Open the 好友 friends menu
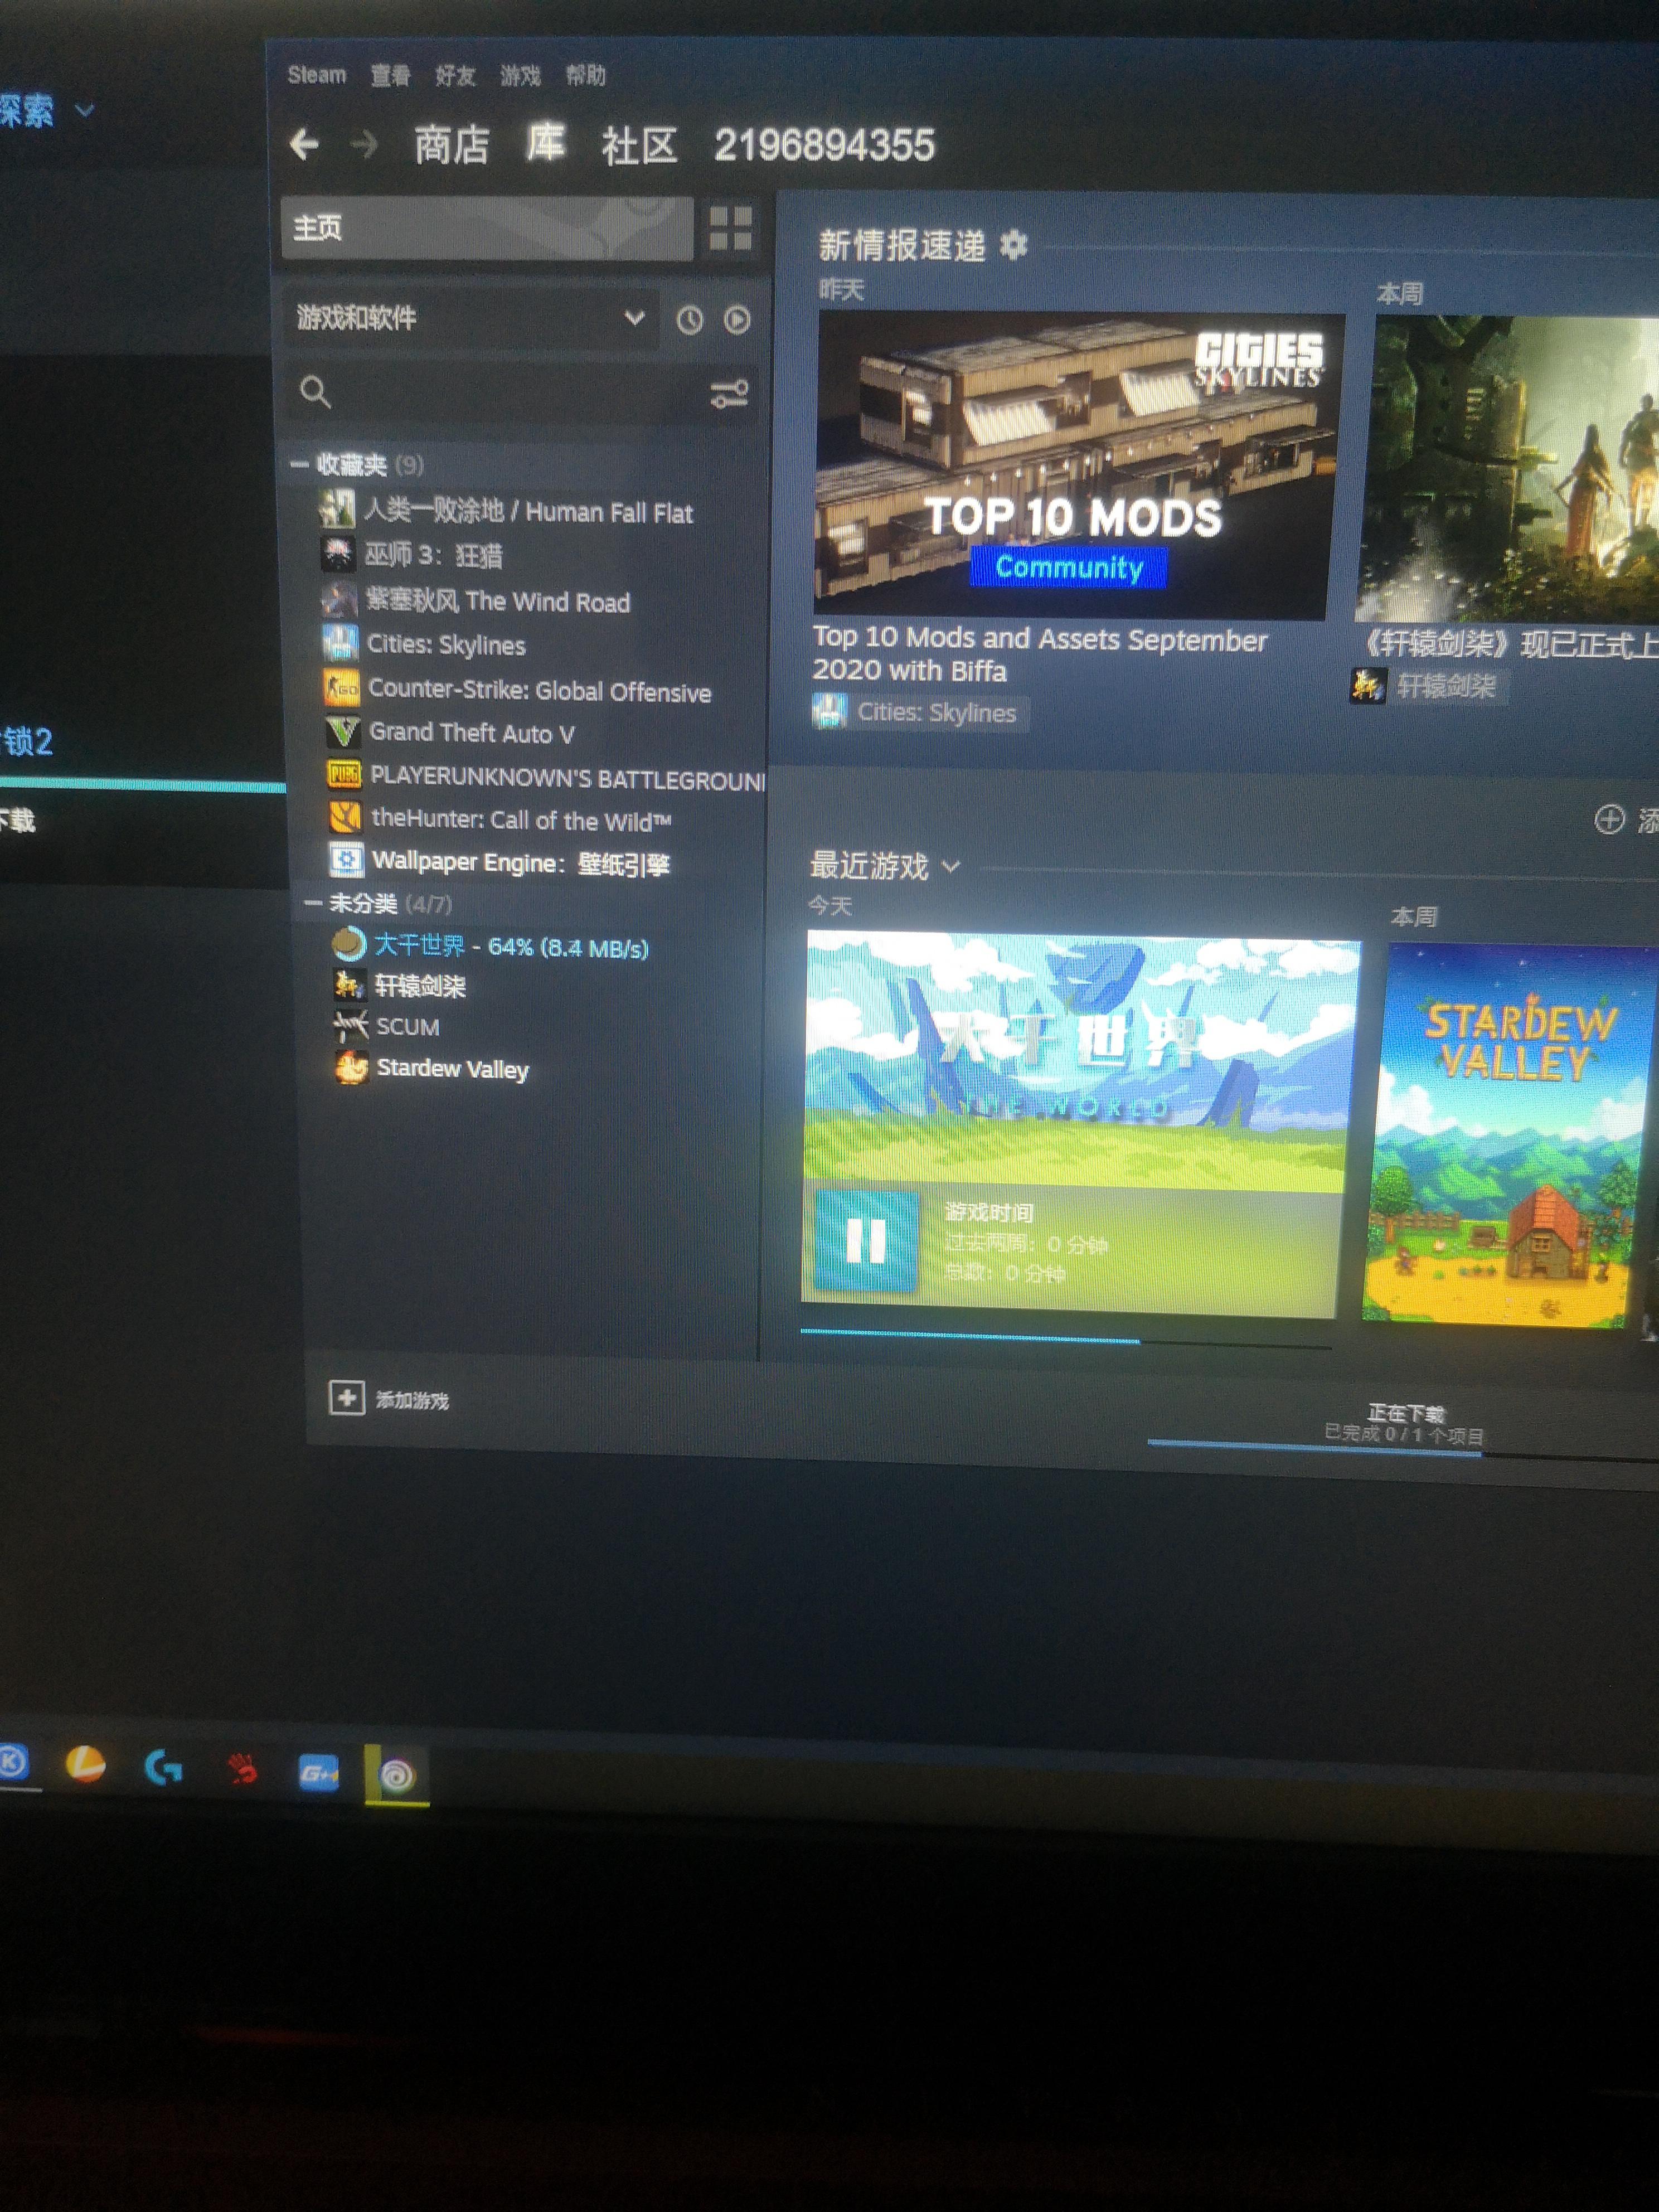This screenshot has height=2212, width=1659. point(455,76)
